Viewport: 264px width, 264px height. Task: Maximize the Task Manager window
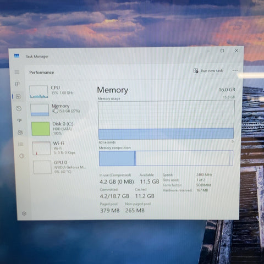coord(222,51)
